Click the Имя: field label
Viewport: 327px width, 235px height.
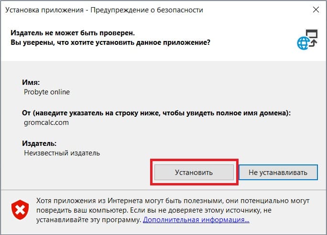[x=30, y=82]
